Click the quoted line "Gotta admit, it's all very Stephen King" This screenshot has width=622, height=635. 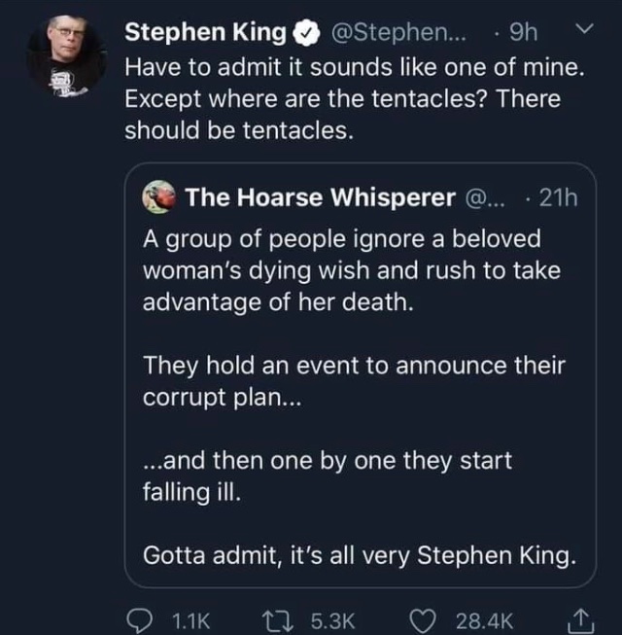point(359,555)
